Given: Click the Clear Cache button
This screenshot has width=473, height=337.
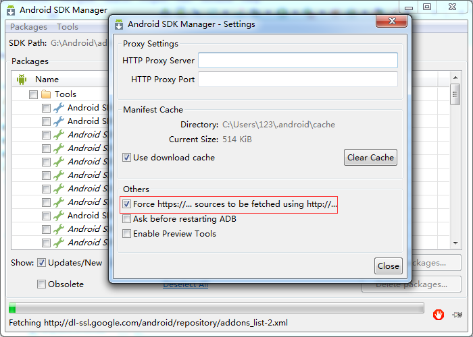Looking at the screenshot, I should 370,157.
